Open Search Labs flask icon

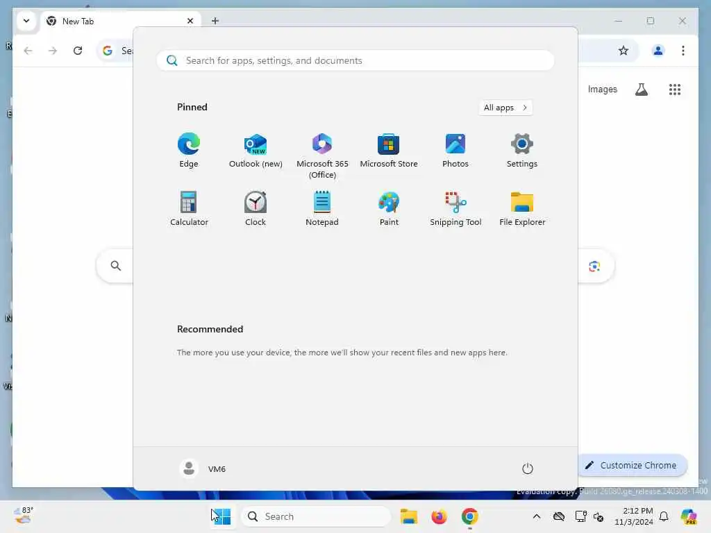641,90
